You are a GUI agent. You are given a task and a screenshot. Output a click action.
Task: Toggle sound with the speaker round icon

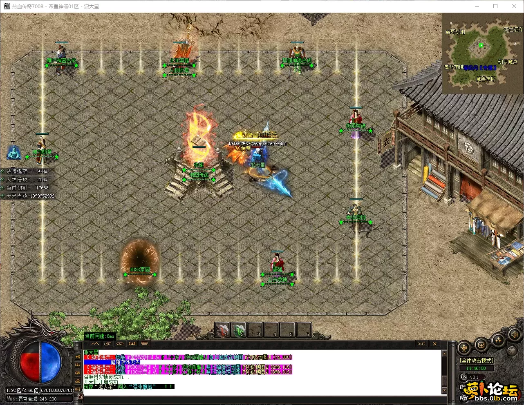(x=514, y=334)
